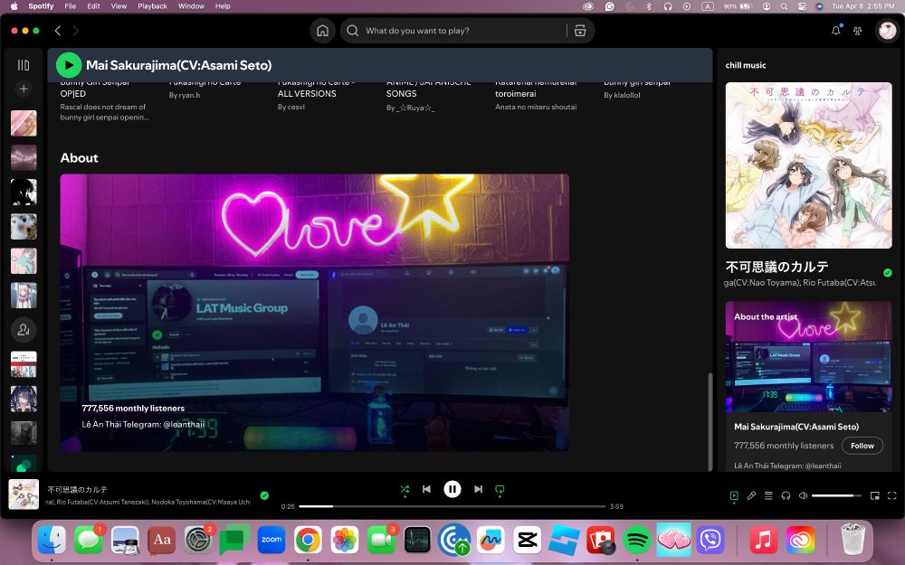Image resolution: width=905 pixels, height=565 pixels.
Task: Open the Mai Sakurajima name link under About the artist
Action: tap(795, 427)
